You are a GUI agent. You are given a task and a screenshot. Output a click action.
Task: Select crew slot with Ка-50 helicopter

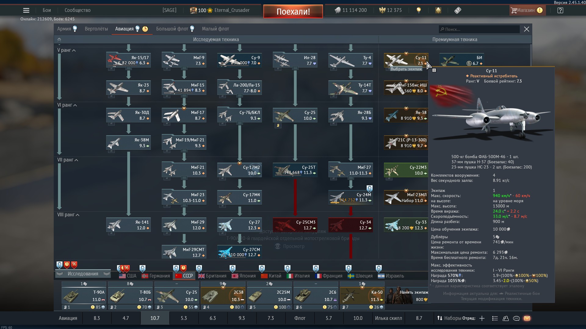tap(362, 295)
